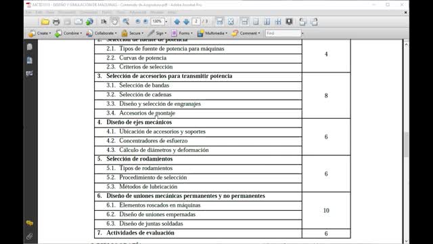Click vertical scrollbar down arrow
Viewport: 433px width, 244px height.
pyautogui.click(x=406, y=241)
